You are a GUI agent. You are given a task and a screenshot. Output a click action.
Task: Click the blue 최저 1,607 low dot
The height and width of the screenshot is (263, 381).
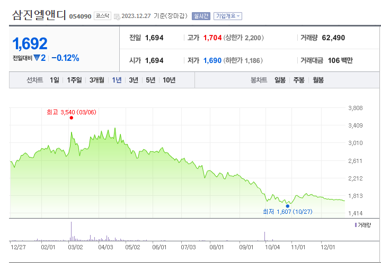(x=288, y=206)
